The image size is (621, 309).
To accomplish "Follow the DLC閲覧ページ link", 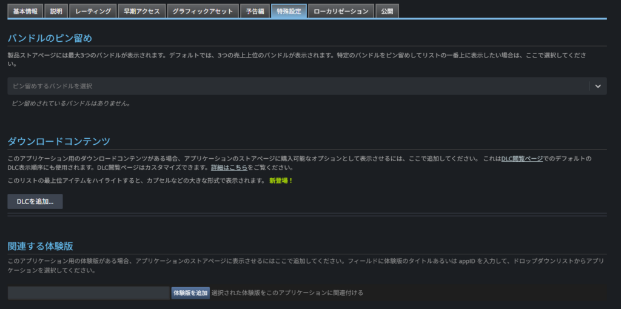I will [522, 158].
